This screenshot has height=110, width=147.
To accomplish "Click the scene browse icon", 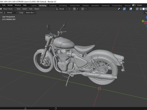I will click(x=134, y=5).
